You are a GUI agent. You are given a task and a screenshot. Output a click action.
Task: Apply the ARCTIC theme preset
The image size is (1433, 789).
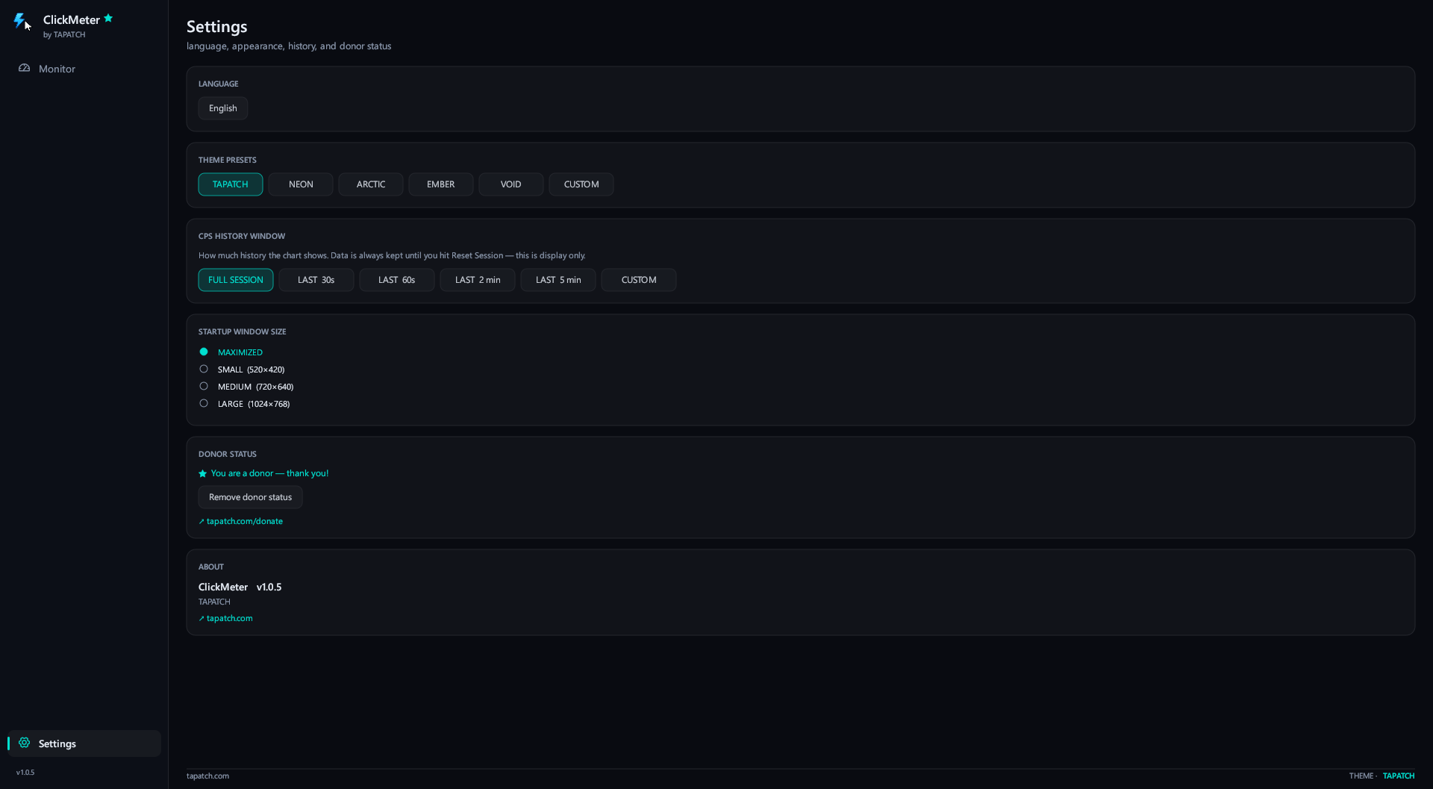click(x=371, y=184)
